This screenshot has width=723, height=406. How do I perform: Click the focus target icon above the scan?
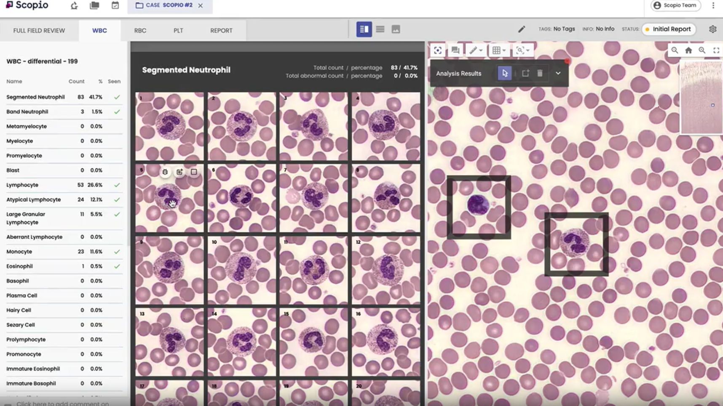[438, 50]
